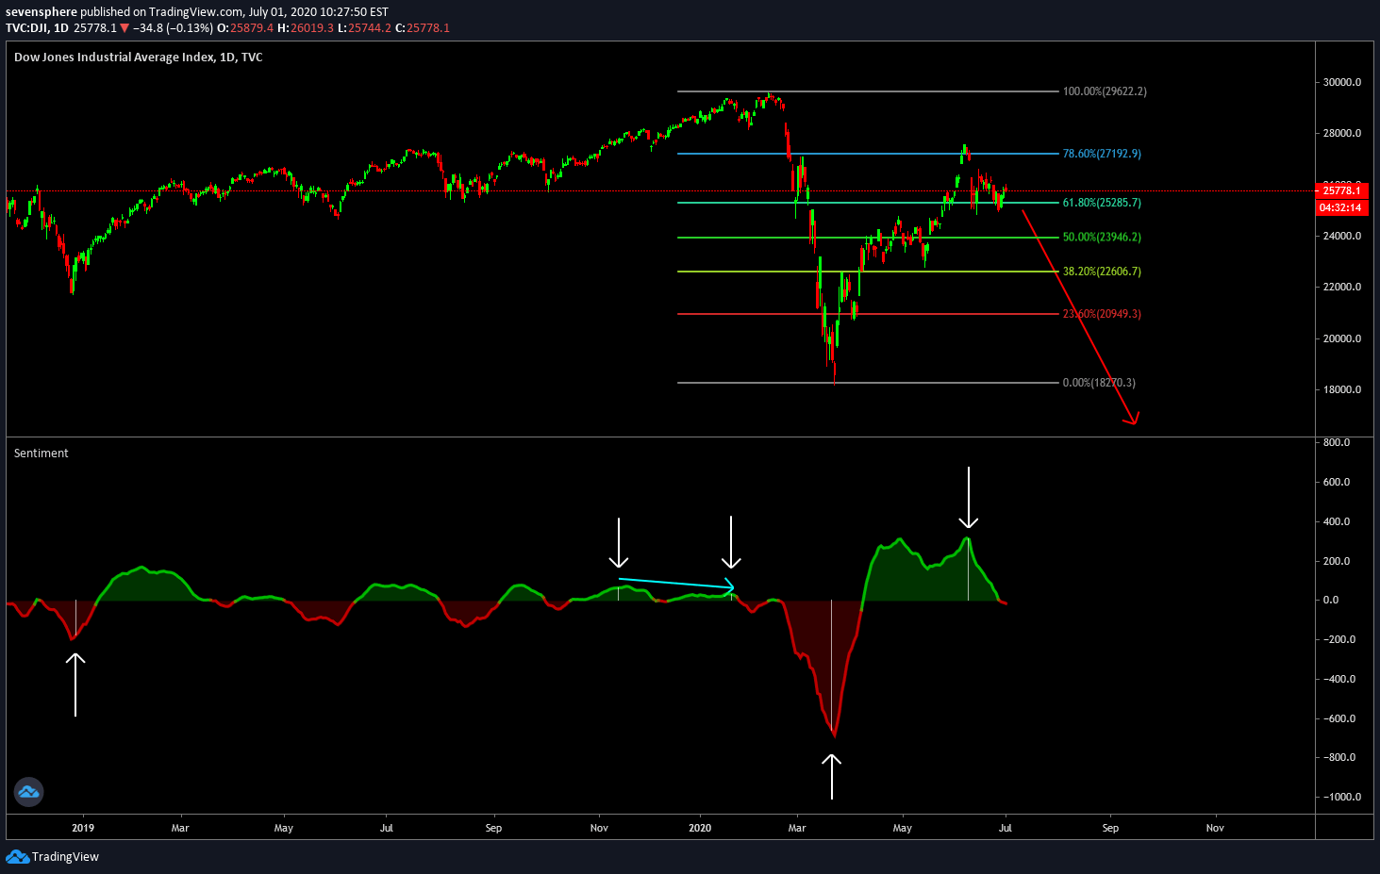Click the O:25879.4 open value in header
This screenshot has width=1380, height=874.
245,28
